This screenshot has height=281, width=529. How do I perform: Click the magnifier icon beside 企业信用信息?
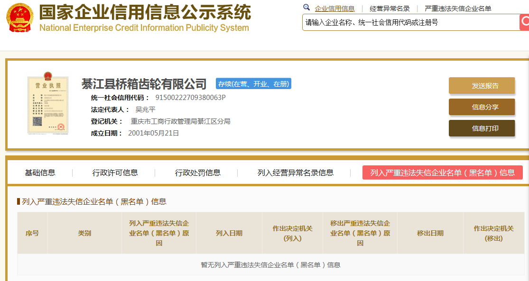point(306,7)
